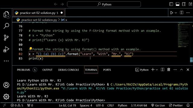Toggle the bottom panel layout icon
The image size is (193, 108).
coord(178,4)
